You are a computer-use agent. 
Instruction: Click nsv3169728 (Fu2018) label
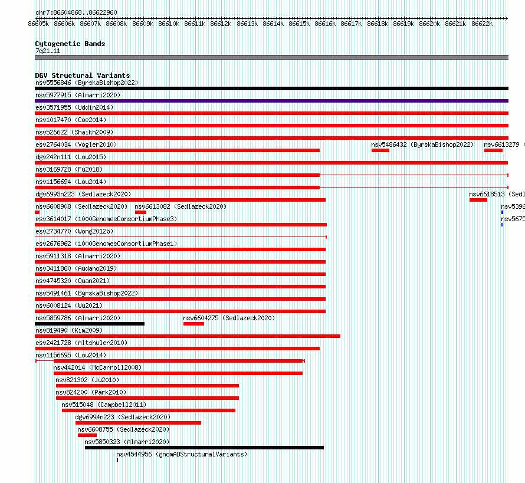coord(69,169)
